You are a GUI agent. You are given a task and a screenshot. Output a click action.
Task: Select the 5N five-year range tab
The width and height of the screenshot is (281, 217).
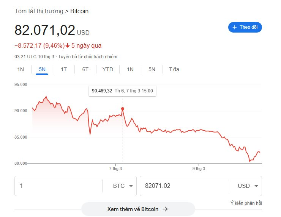tap(152, 69)
